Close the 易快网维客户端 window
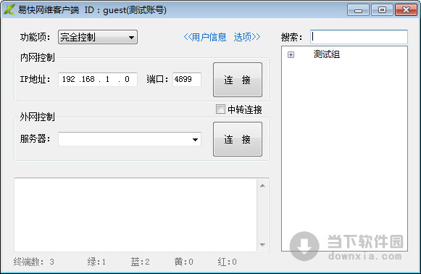This screenshot has height=274, width=421. (406, 10)
